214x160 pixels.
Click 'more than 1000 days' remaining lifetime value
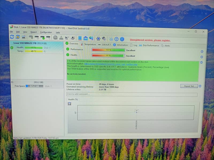pos(109,87)
